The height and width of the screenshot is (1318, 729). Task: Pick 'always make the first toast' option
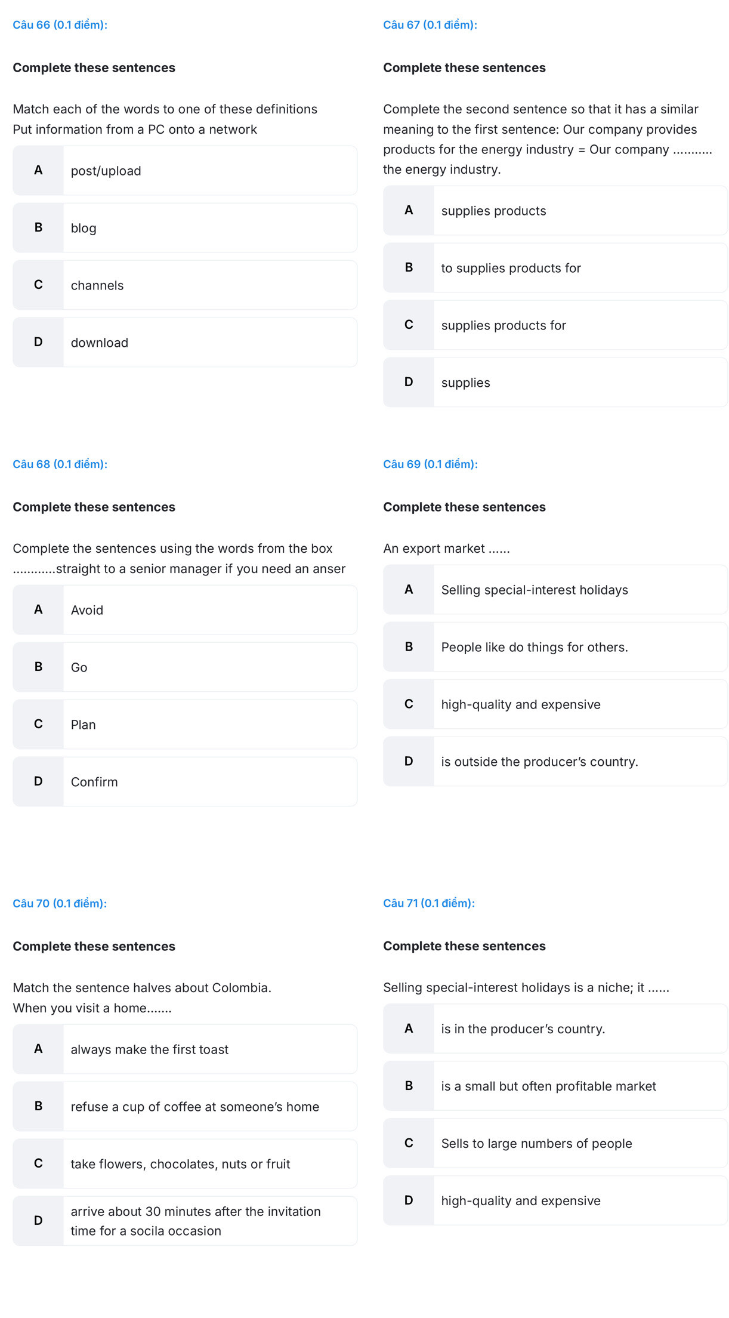point(185,1049)
